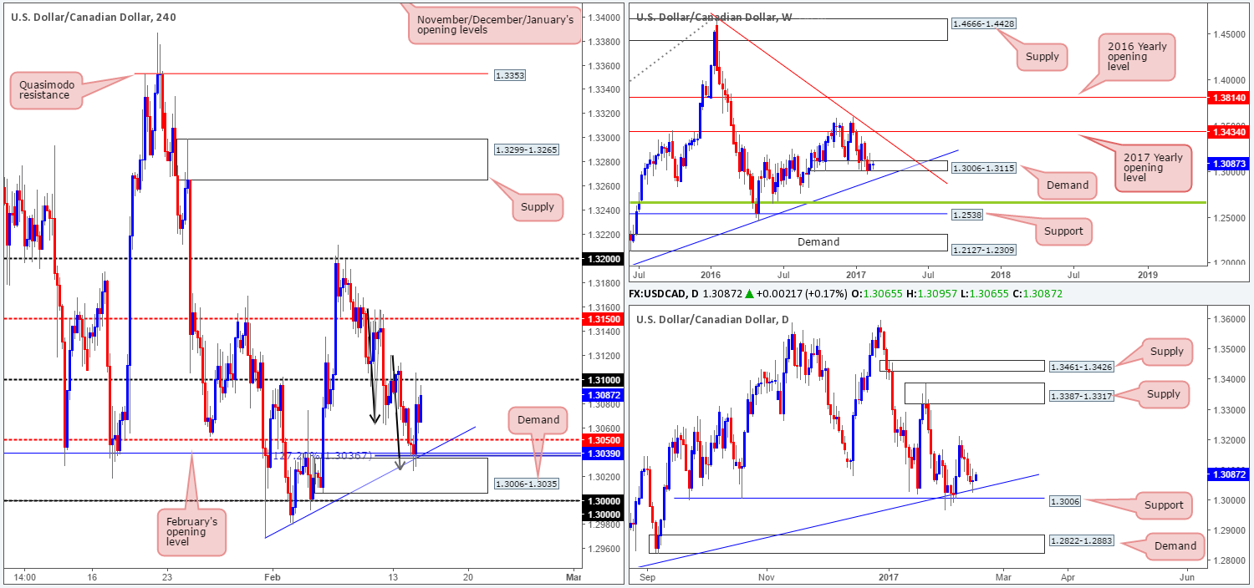Screen dimensions: 1254x588
Task: Click the 1.3461-1.3426 supply zone label
Action: click(x=1080, y=366)
